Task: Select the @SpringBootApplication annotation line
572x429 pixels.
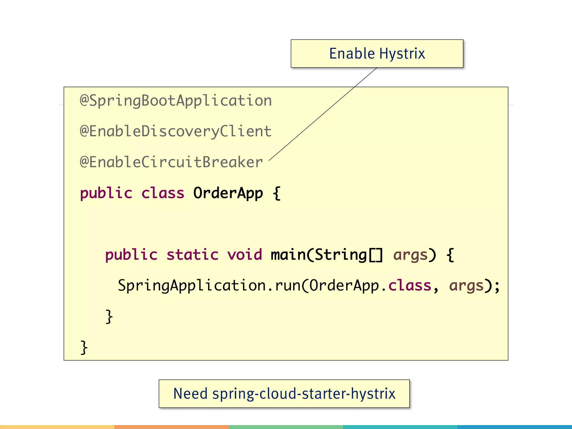Action: click(x=176, y=101)
